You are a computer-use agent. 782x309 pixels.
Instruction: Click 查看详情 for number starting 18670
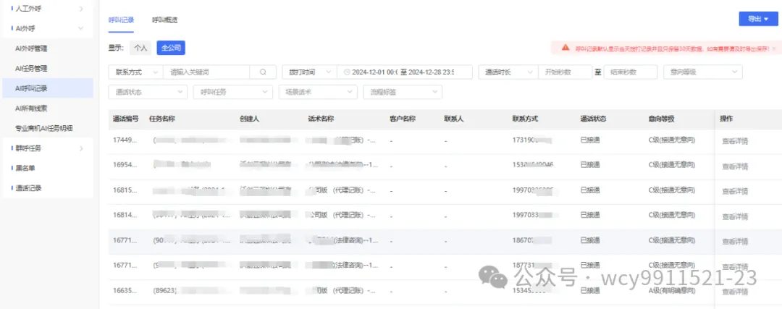735,241
